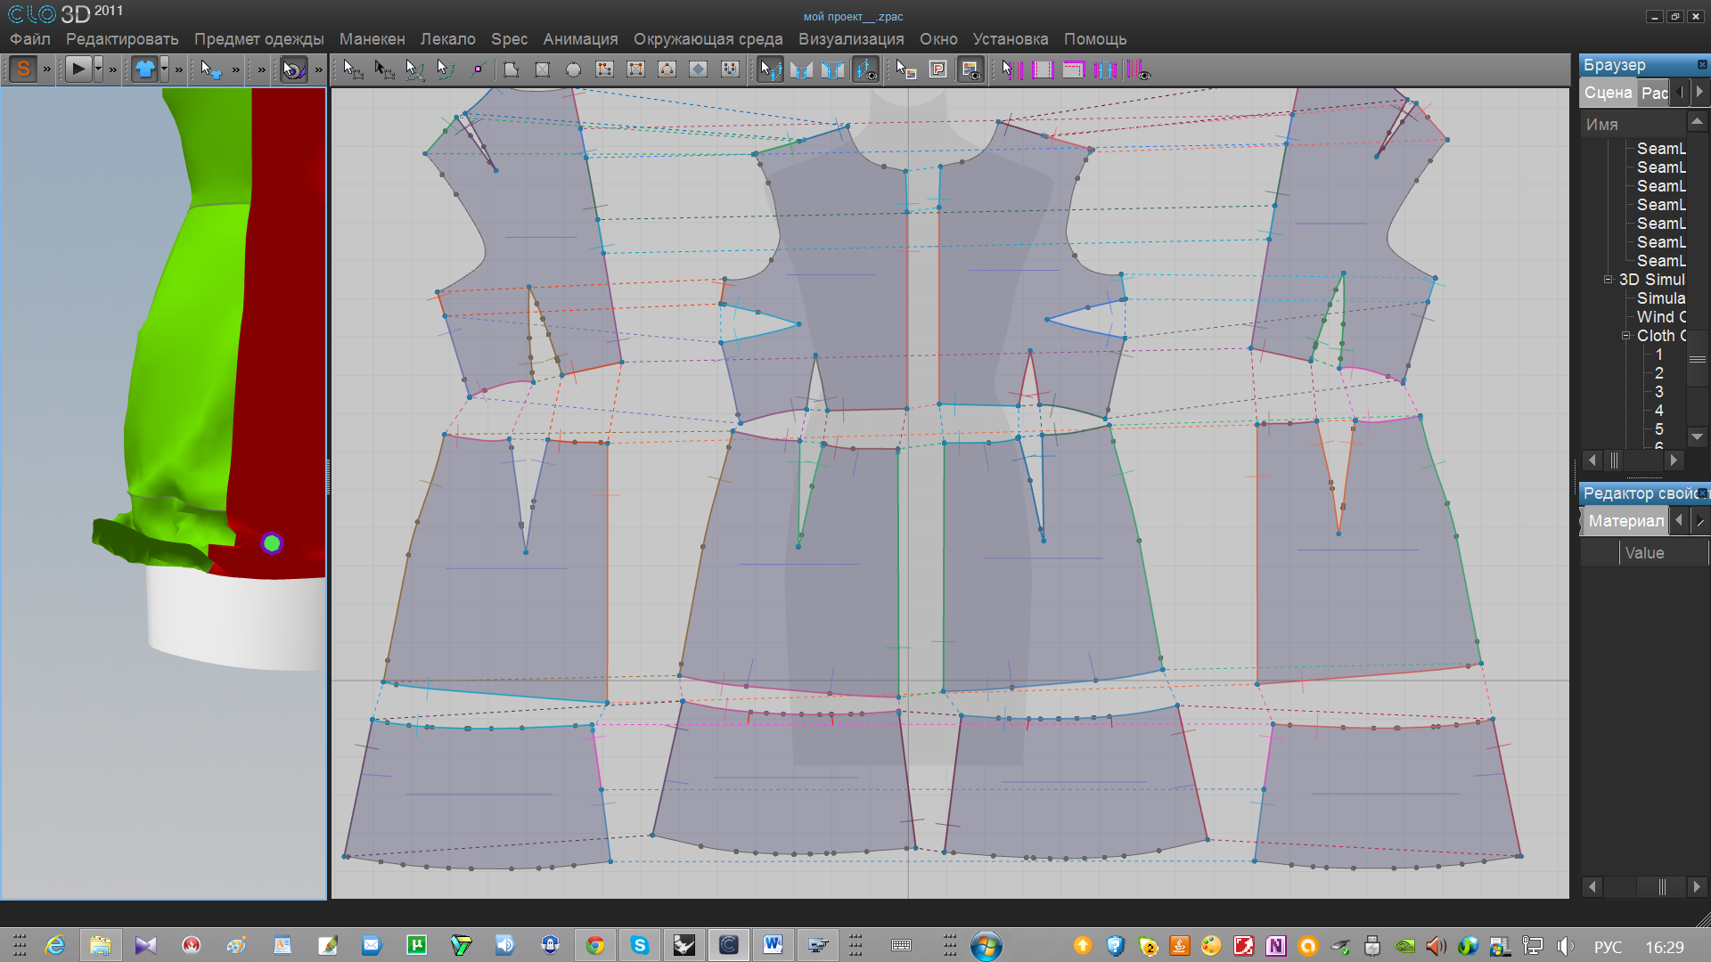Toggle sewing line visibility eye icon
The height and width of the screenshot is (962, 1711).
pyautogui.click(x=866, y=69)
